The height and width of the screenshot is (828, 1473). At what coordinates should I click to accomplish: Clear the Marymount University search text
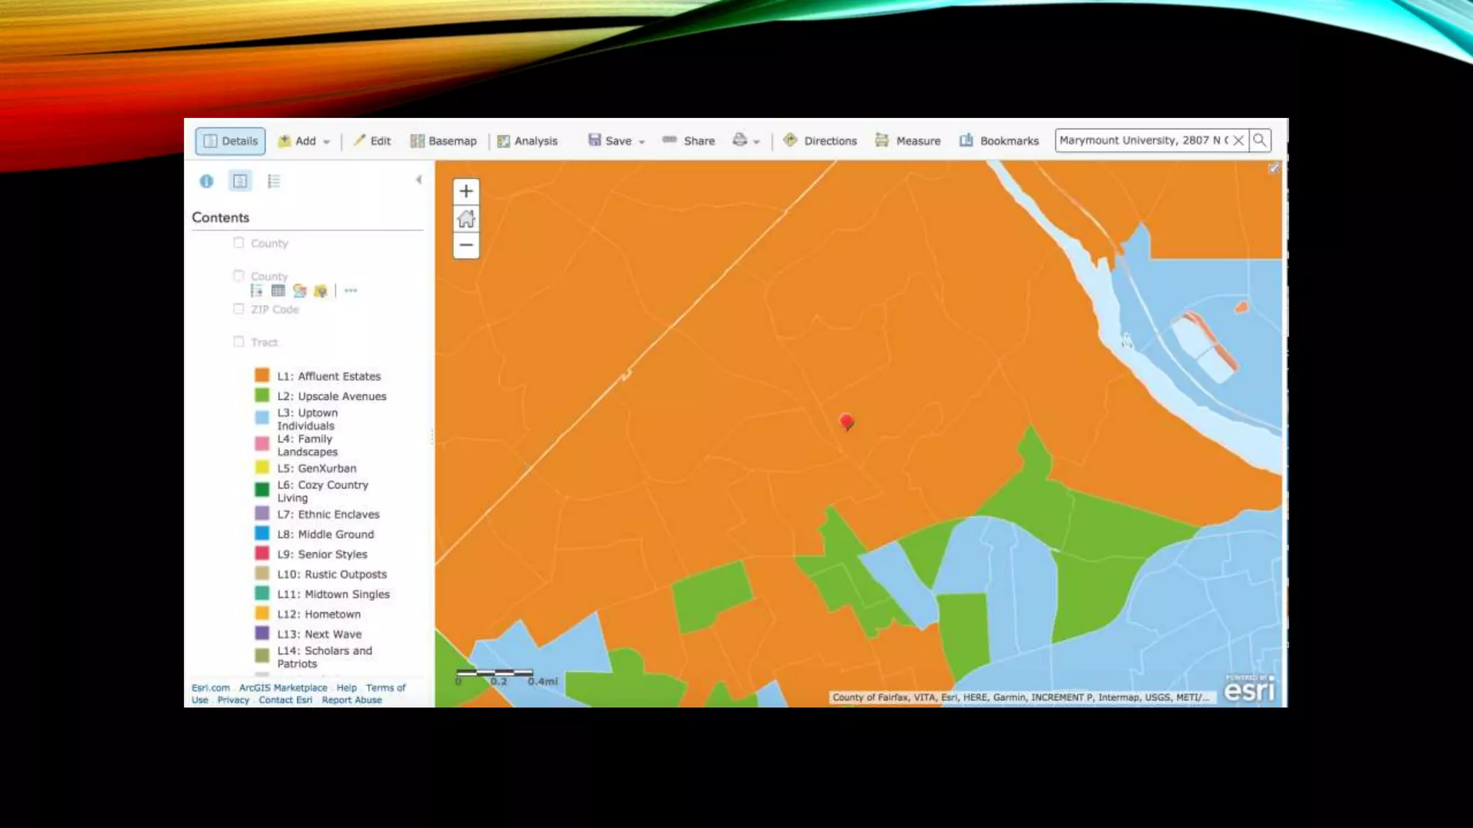(x=1239, y=140)
